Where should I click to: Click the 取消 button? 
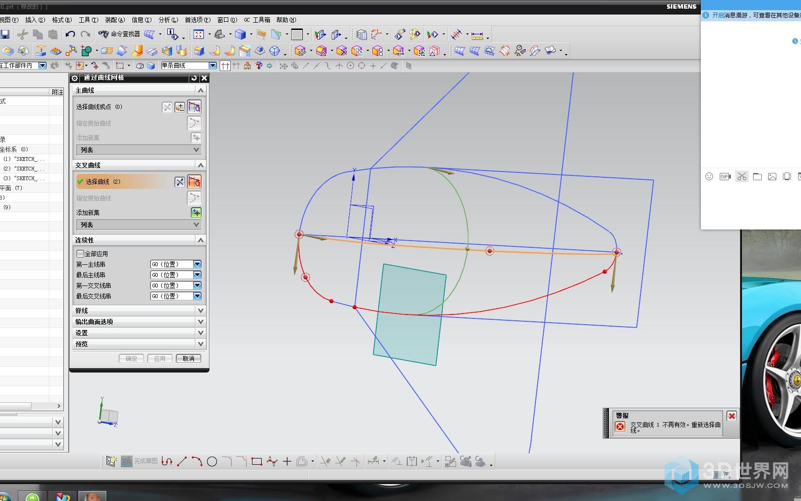click(188, 358)
